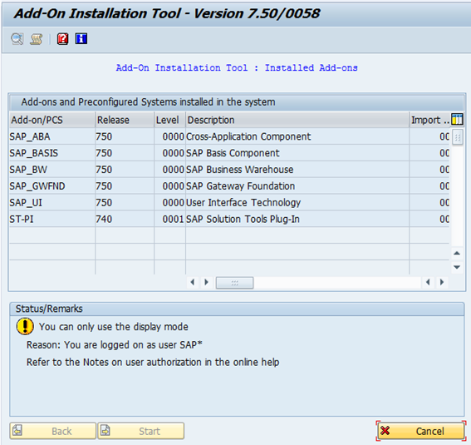Click the Release column header
The width and height of the screenshot is (471, 445).
point(125,120)
